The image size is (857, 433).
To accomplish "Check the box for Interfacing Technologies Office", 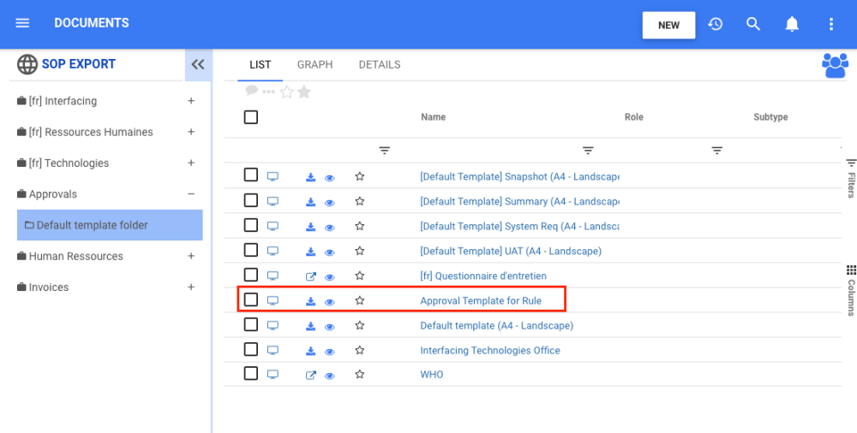I will (x=251, y=349).
